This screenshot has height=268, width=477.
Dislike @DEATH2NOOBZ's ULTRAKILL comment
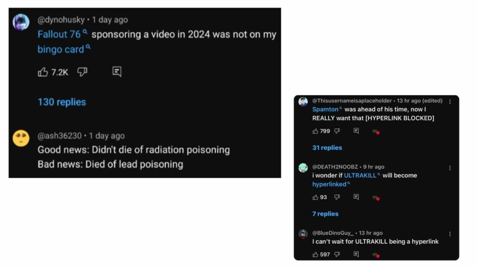[337, 198]
